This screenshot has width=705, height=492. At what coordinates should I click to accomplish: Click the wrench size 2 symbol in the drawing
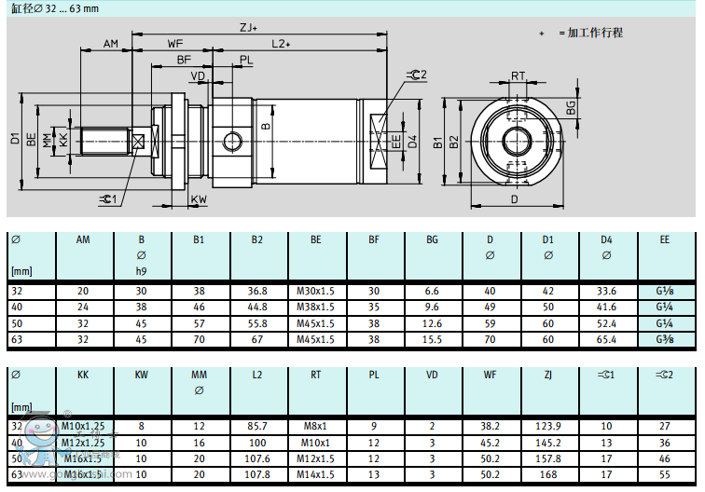click(x=416, y=75)
